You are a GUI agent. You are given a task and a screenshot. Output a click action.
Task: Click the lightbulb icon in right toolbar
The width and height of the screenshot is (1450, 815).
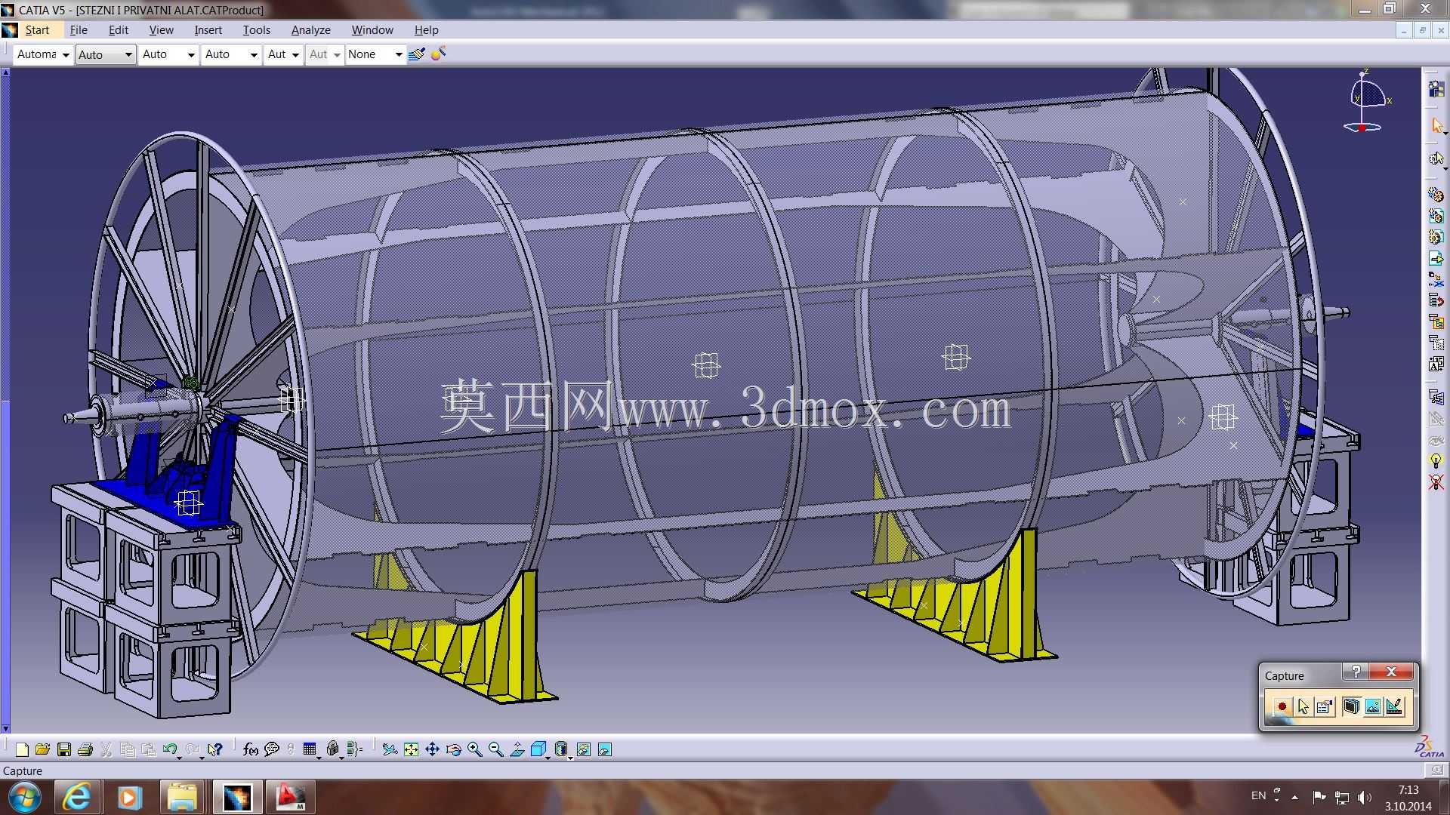pyautogui.click(x=1436, y=460)
